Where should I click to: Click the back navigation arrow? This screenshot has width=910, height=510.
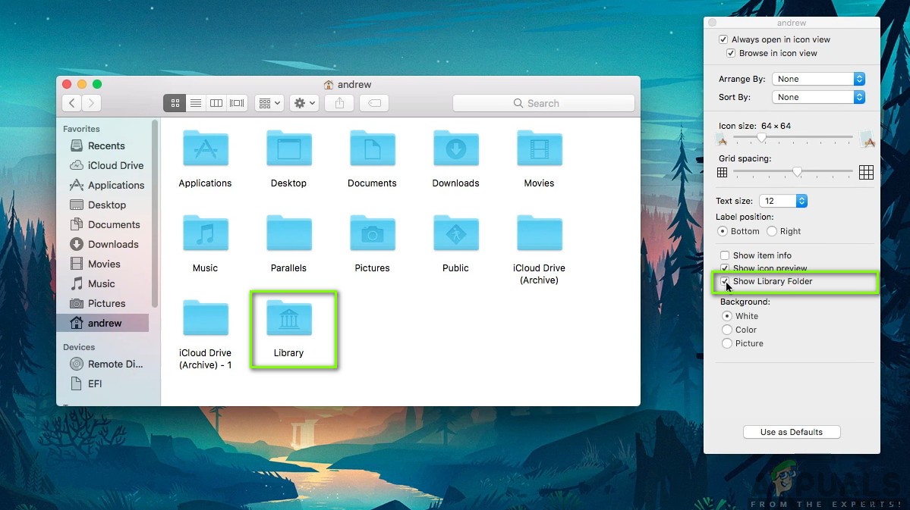71,102
